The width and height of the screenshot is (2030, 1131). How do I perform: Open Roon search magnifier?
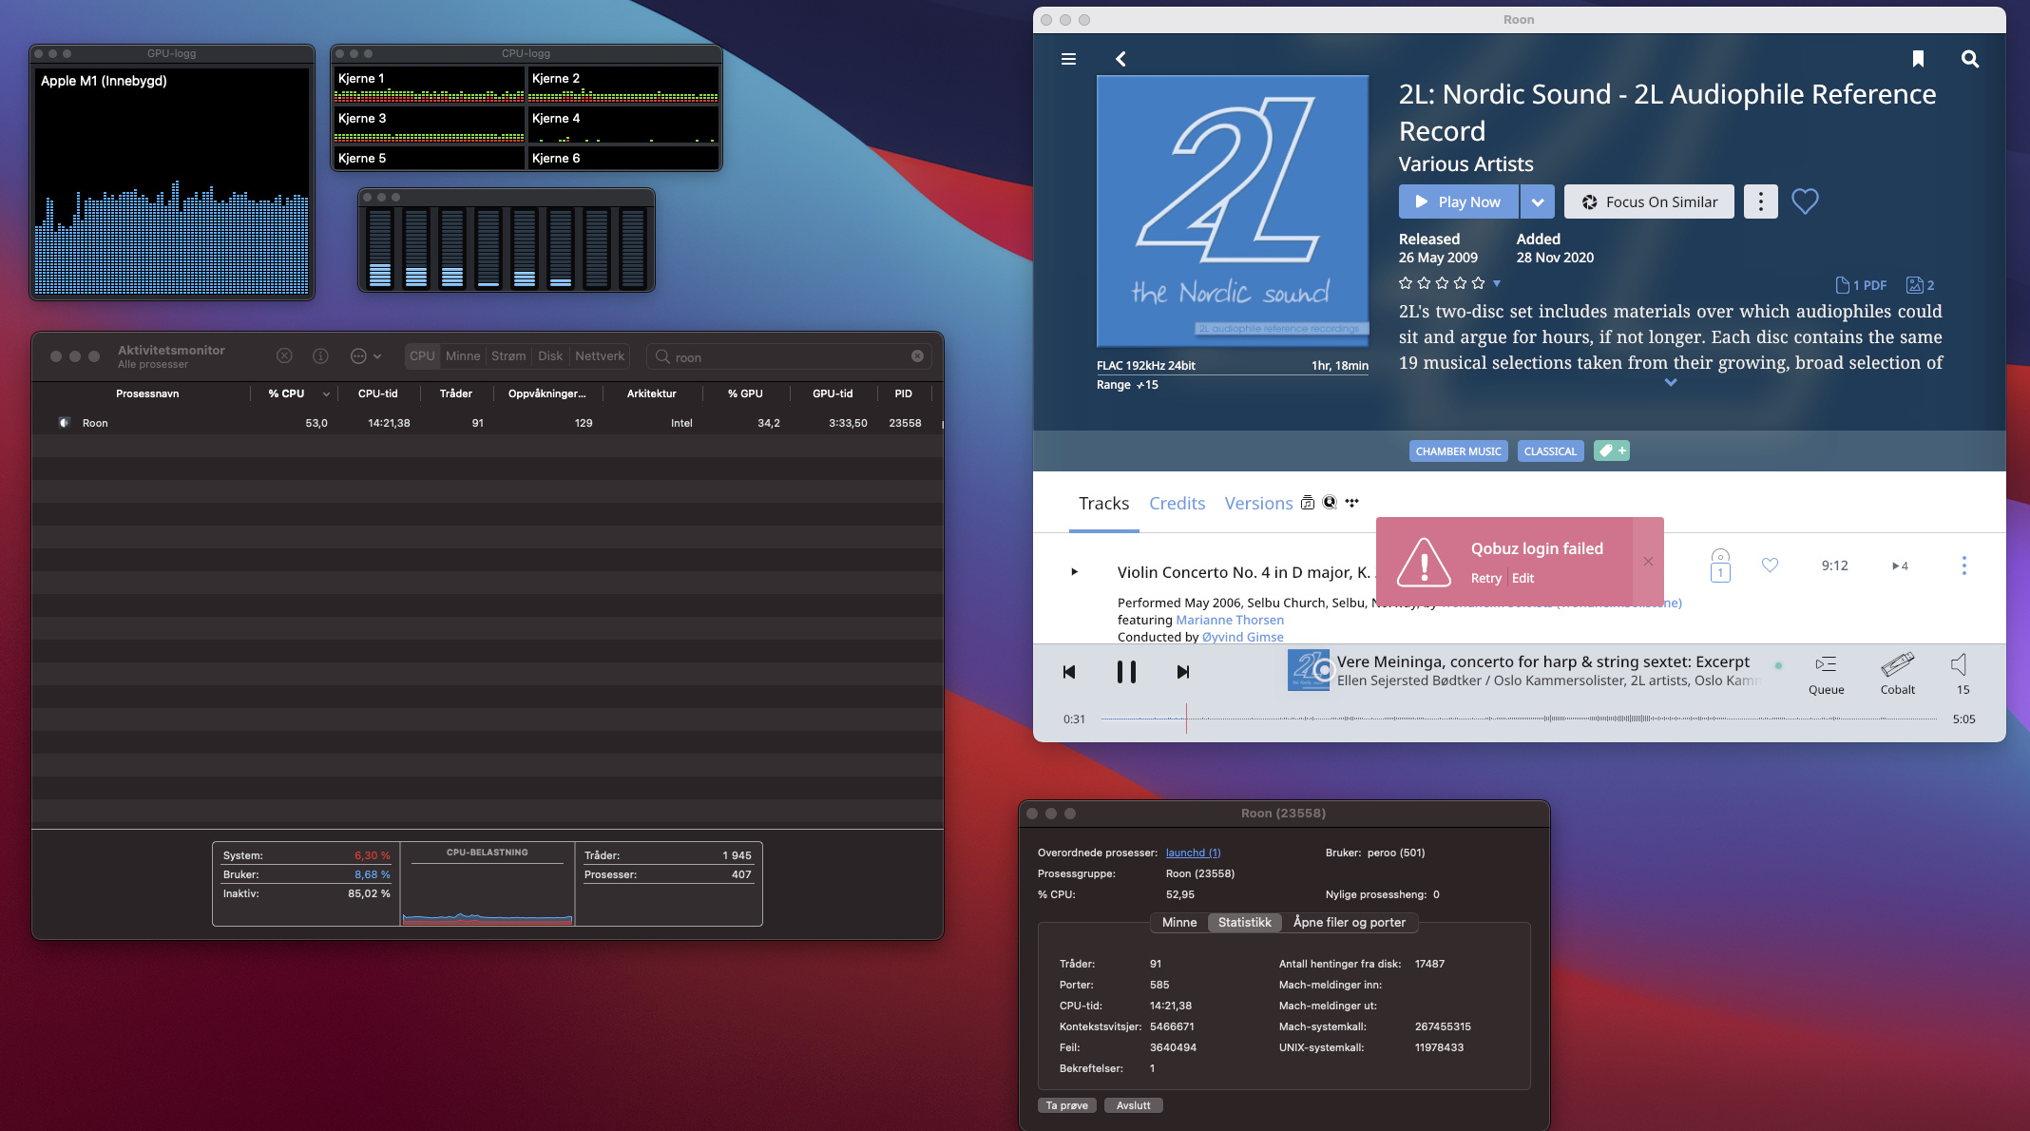coord(1970,59)
